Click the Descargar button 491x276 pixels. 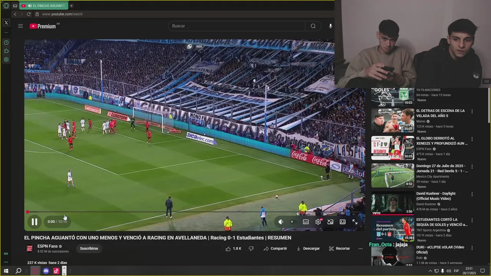[308, 248]
